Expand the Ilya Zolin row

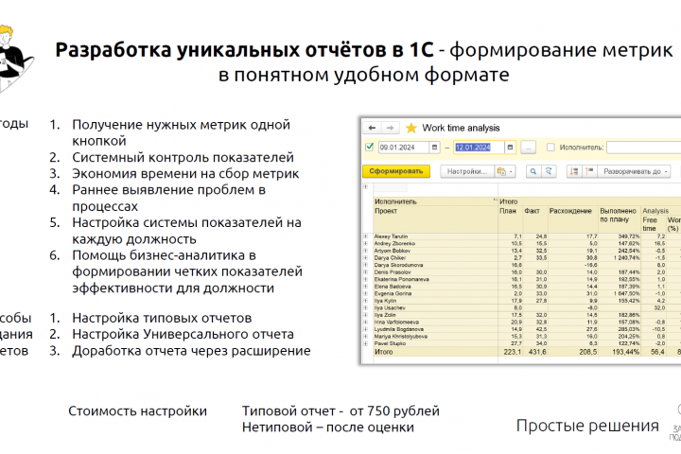coord(365,315)
